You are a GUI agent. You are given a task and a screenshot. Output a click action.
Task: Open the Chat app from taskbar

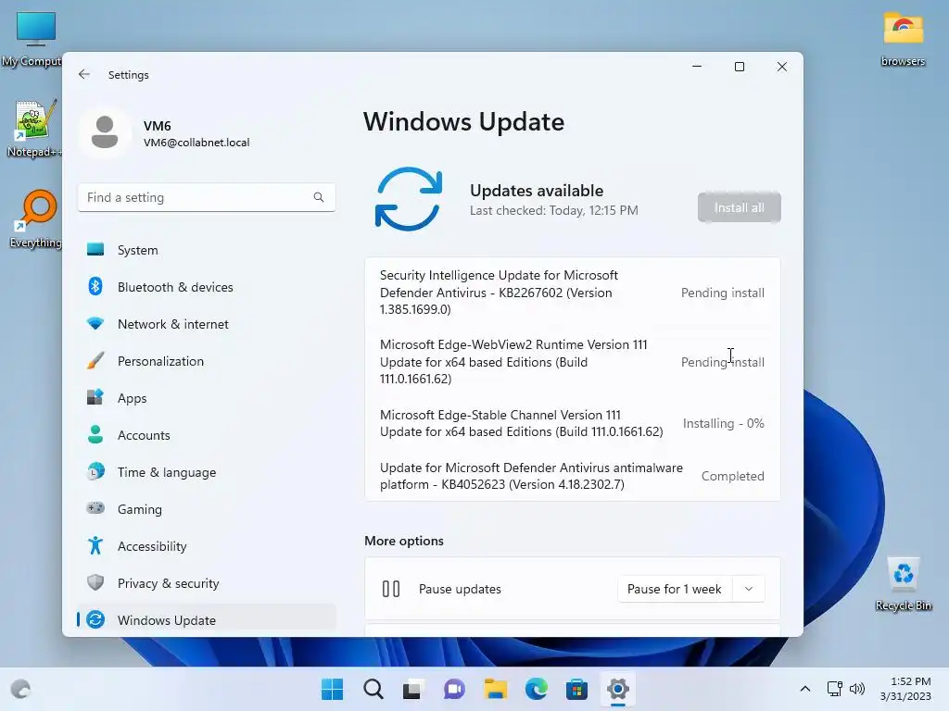pos(454,689)
